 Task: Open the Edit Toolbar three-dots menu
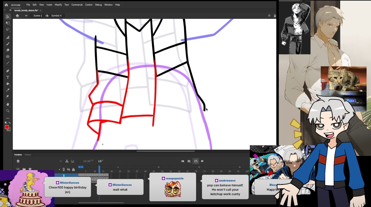pyautogui.click(x=8, y=118)
